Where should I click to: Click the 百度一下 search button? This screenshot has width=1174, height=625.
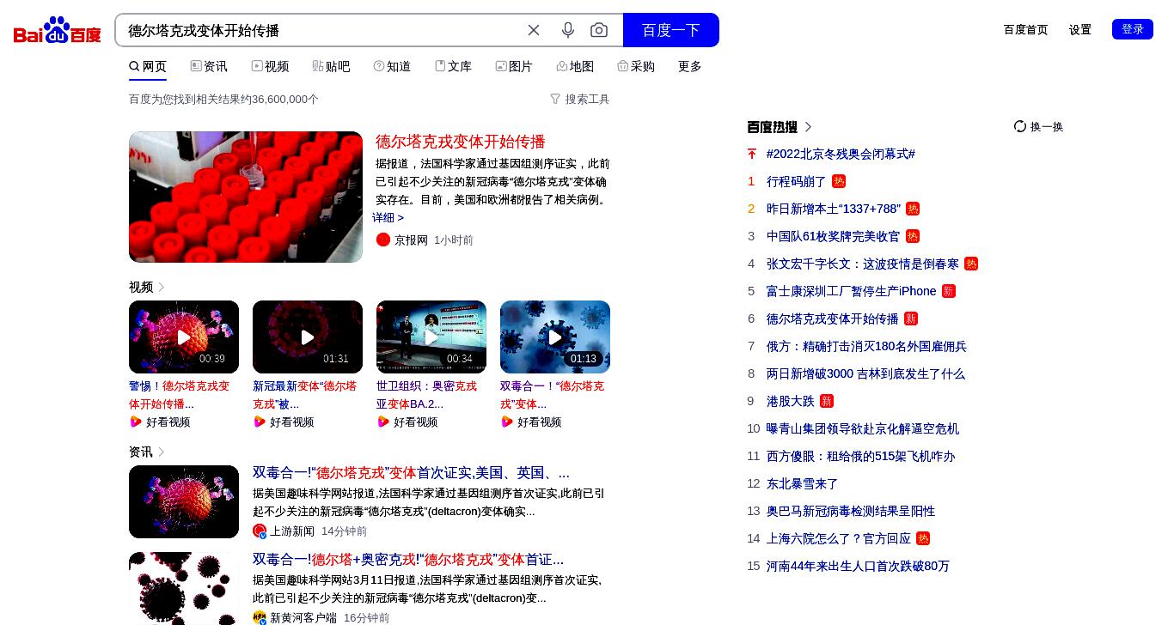(x=670, y=30)
